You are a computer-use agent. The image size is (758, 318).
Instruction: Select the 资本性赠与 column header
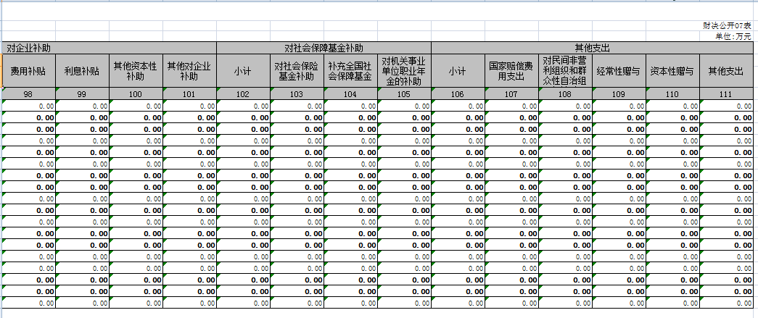(x=672, y=71)
